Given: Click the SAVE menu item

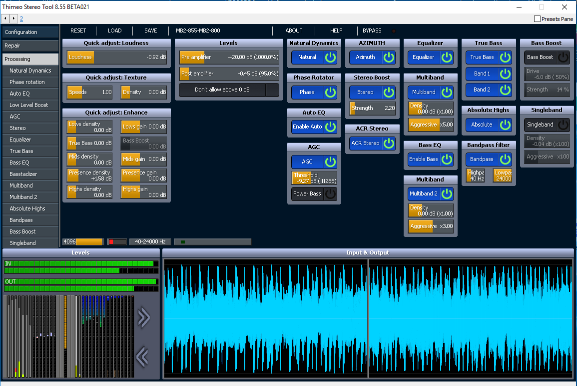Looking at the screenshot, I should click(x=151, y=30).
